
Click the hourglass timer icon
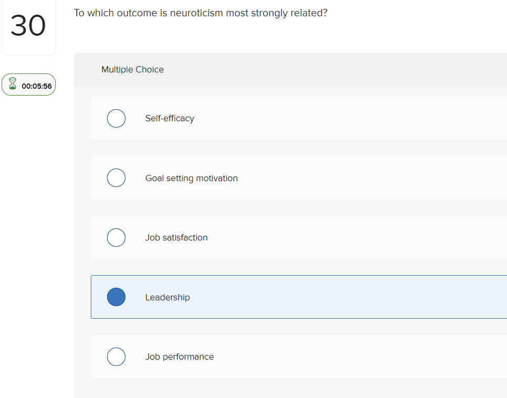(x=12, y=84)
